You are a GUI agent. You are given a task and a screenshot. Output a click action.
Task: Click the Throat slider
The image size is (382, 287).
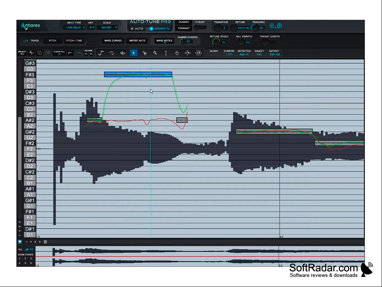click(x=200, y=28)
